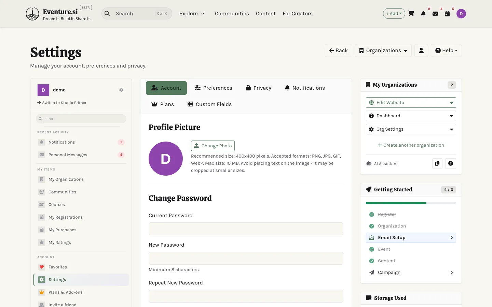Click the completed Organization step
The image size is (492, 307).
(411, 226)
